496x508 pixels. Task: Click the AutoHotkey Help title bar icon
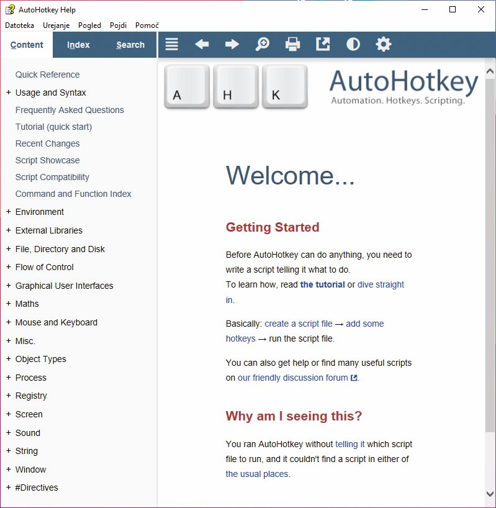click(10, 9)
